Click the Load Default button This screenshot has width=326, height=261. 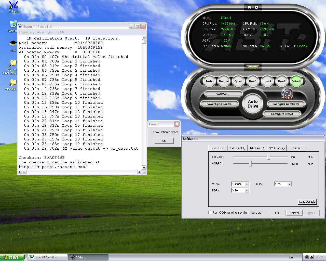[x=307, y=202]
